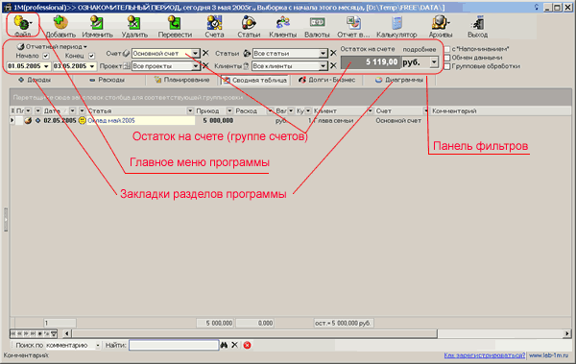Image resolution: width=576 pixels, height=364 pixels.
Task: Open the Все статьи dropdown
Action: [323, 54]
